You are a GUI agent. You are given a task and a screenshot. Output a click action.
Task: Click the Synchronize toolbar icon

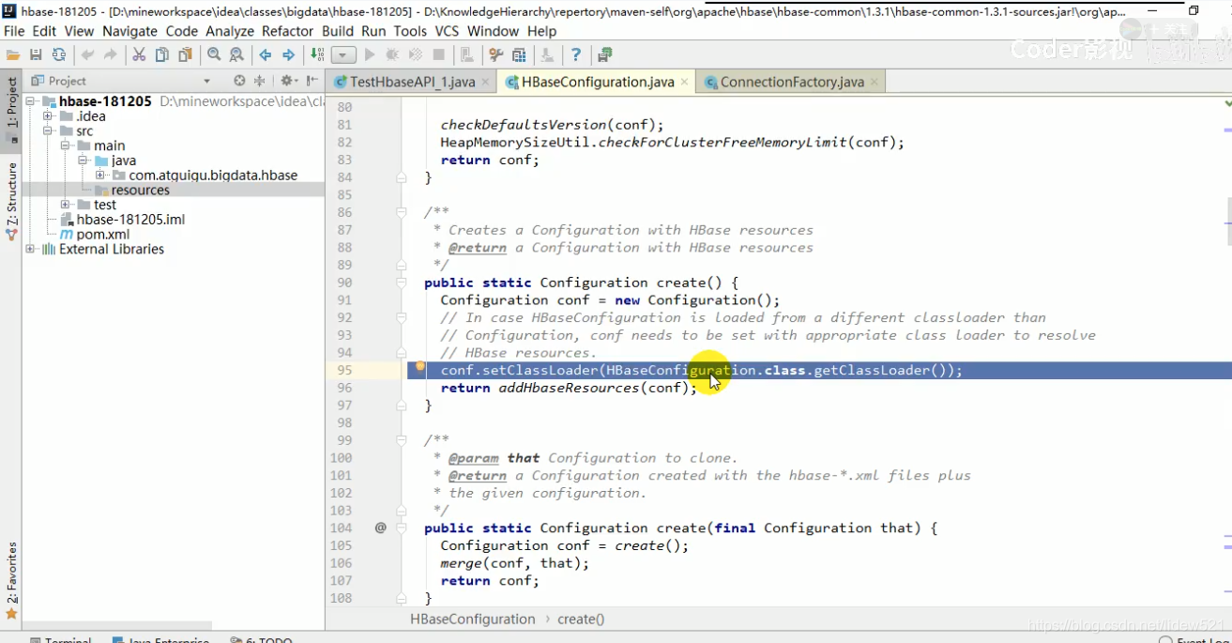(x=59, y=55)
